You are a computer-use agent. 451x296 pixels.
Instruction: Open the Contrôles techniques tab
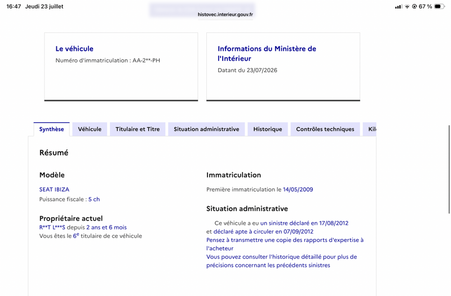point(325,129)
